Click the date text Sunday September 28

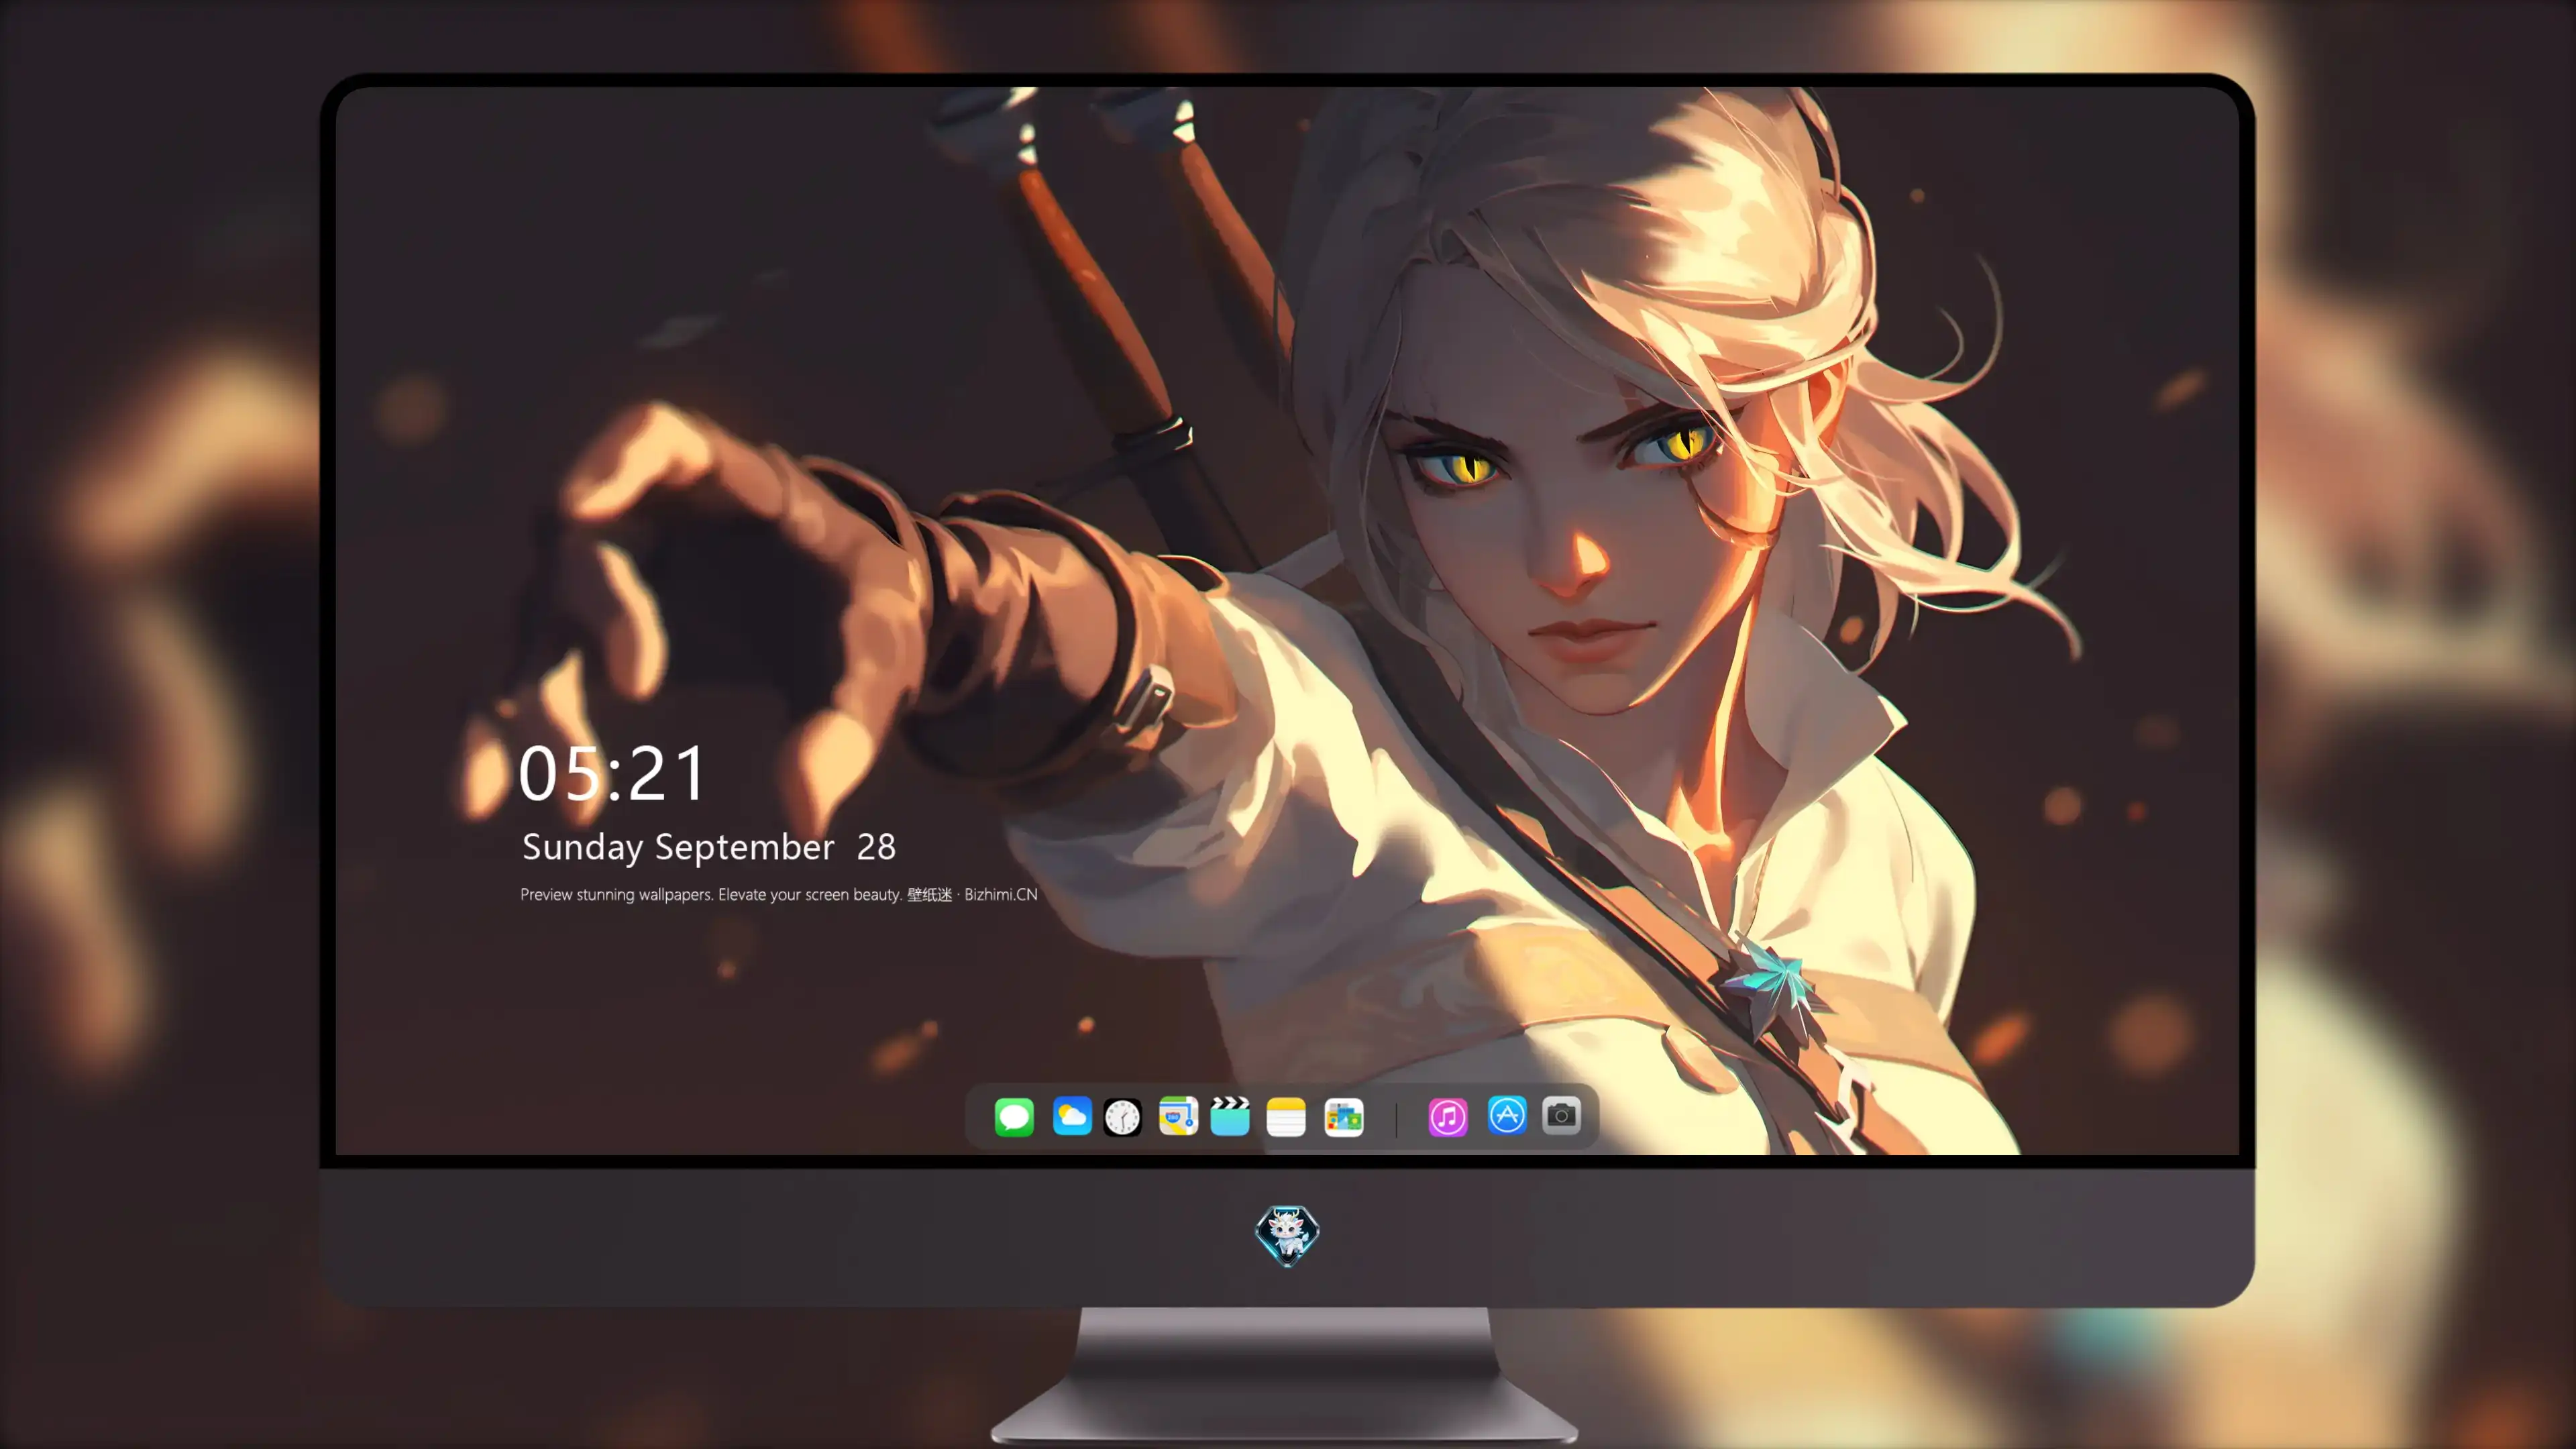click(x=709, y=847)
